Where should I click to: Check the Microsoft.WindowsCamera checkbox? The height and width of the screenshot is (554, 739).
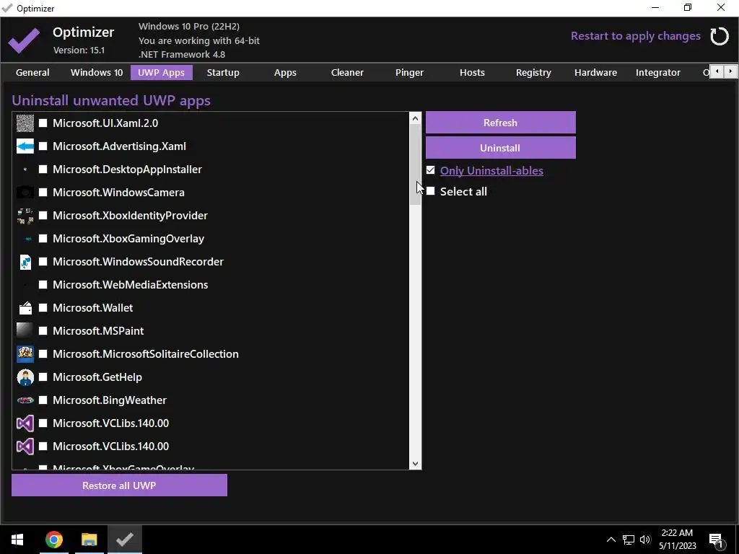click(x=43, y=193)
